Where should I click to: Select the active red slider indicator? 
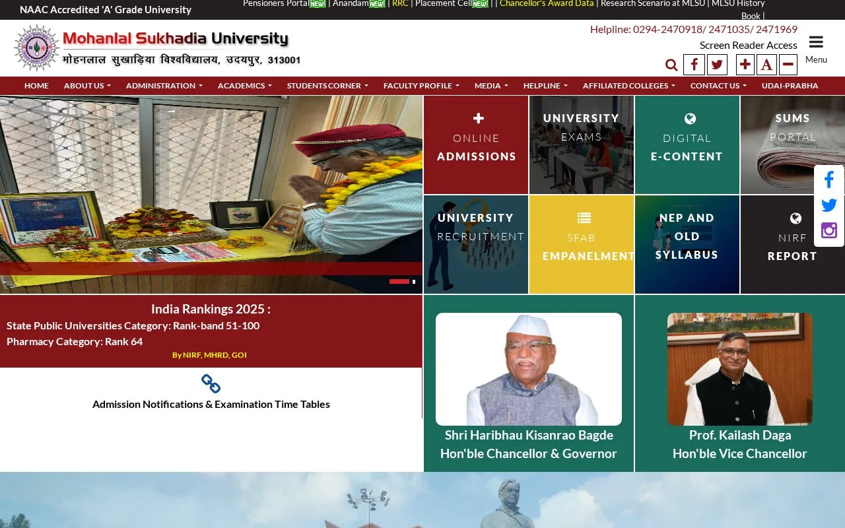399,281
